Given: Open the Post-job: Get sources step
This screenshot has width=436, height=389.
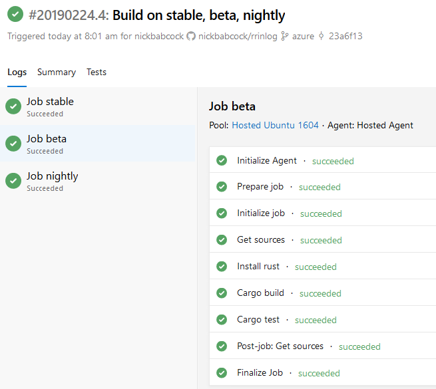Looking at the screenshot, I should coord(280,346).
